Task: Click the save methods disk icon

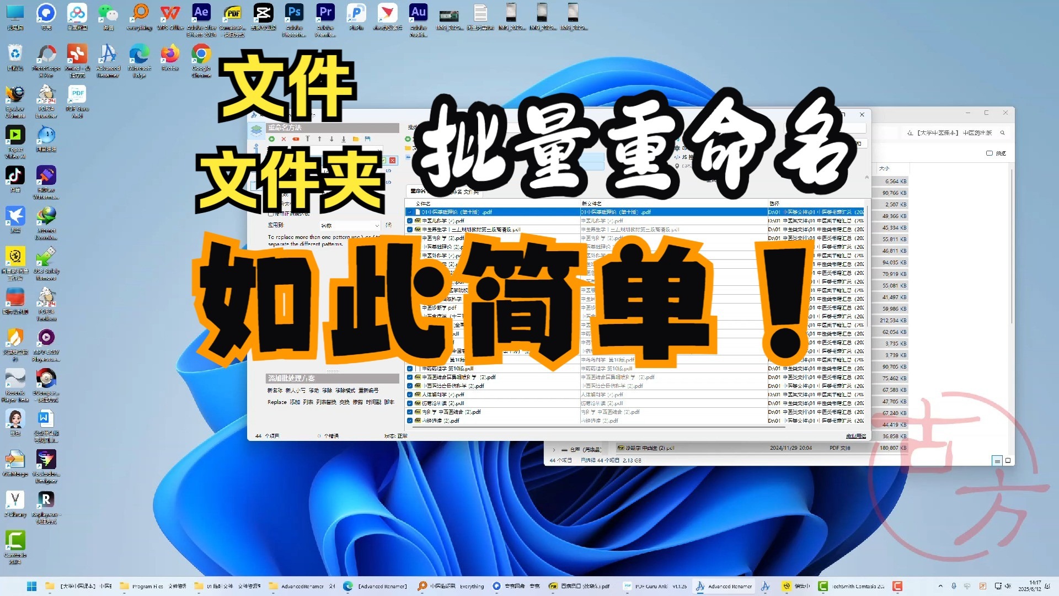Action: point(367,139)
